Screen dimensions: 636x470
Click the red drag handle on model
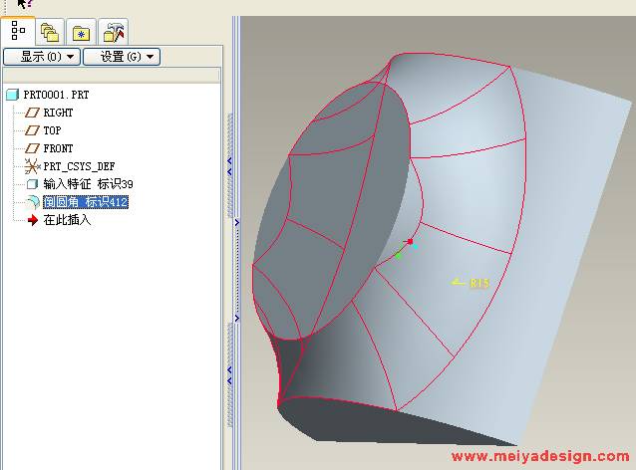(x=410, y=241)
